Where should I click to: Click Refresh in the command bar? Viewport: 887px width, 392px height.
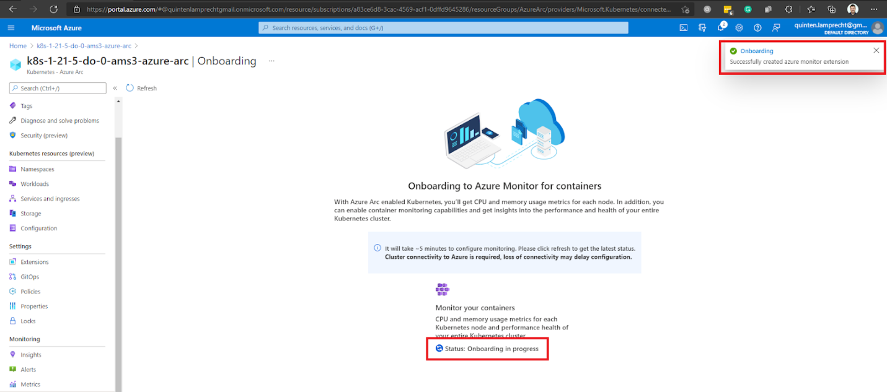(x=141, y=89)
